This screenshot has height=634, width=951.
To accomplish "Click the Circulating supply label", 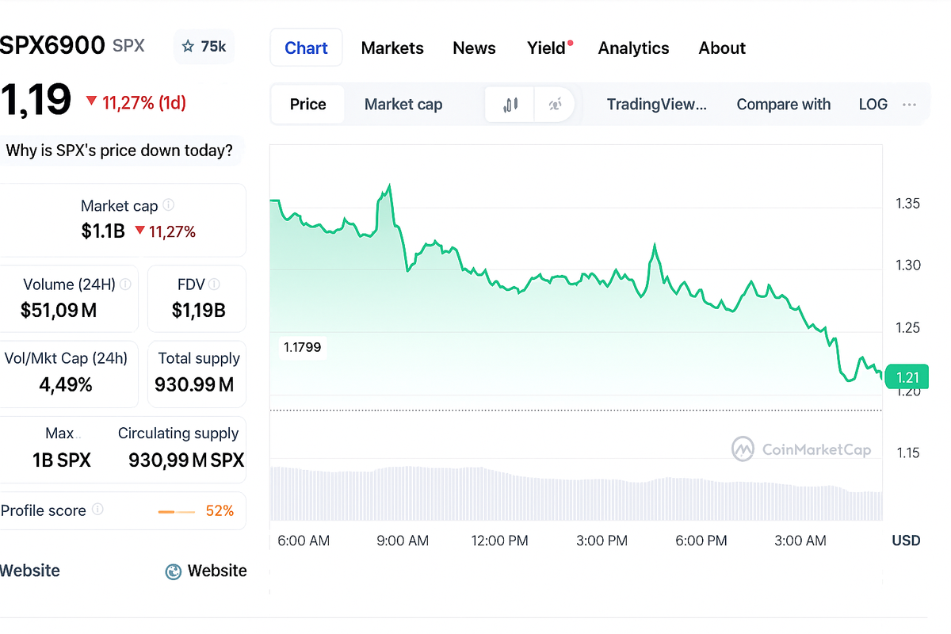I will [178, 433].
